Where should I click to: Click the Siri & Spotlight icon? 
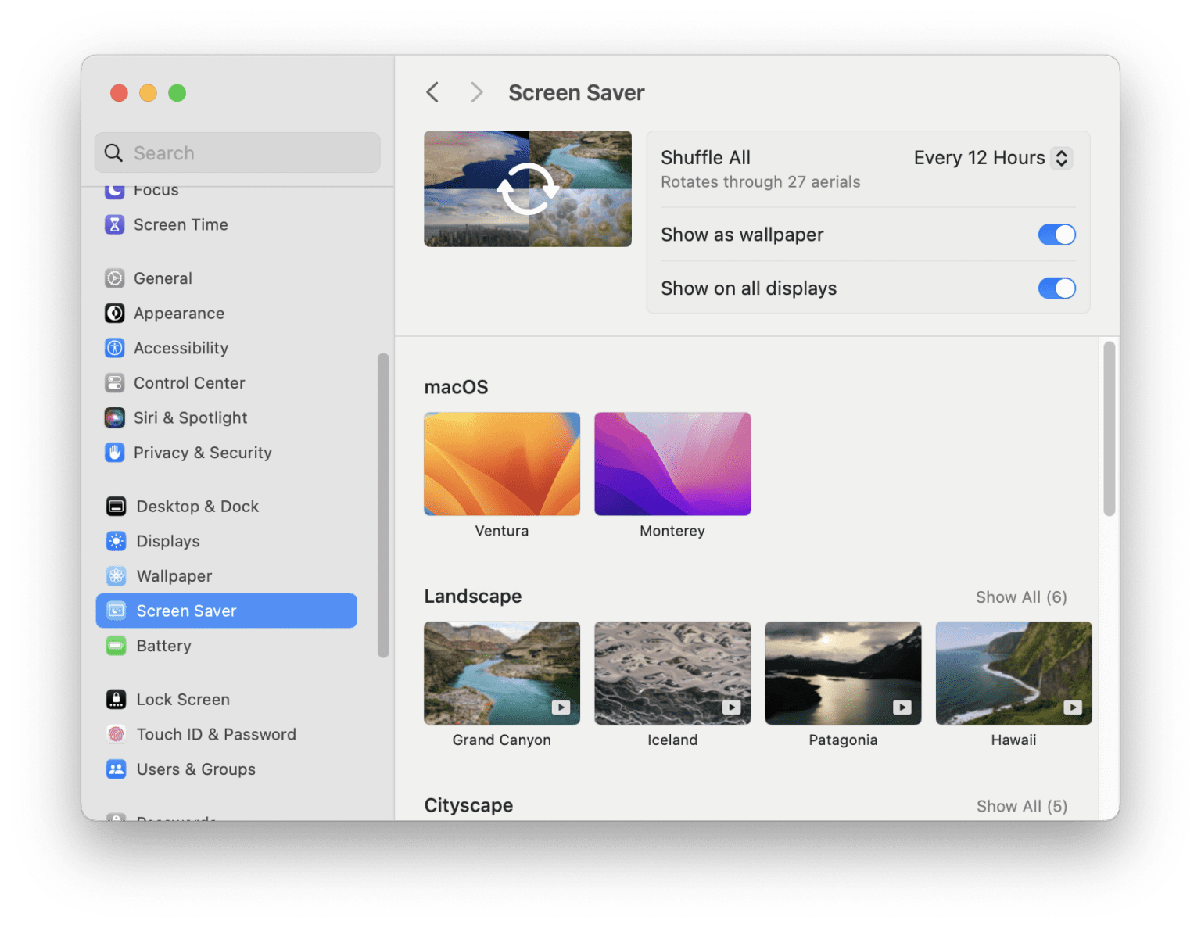tap(115, 417)
